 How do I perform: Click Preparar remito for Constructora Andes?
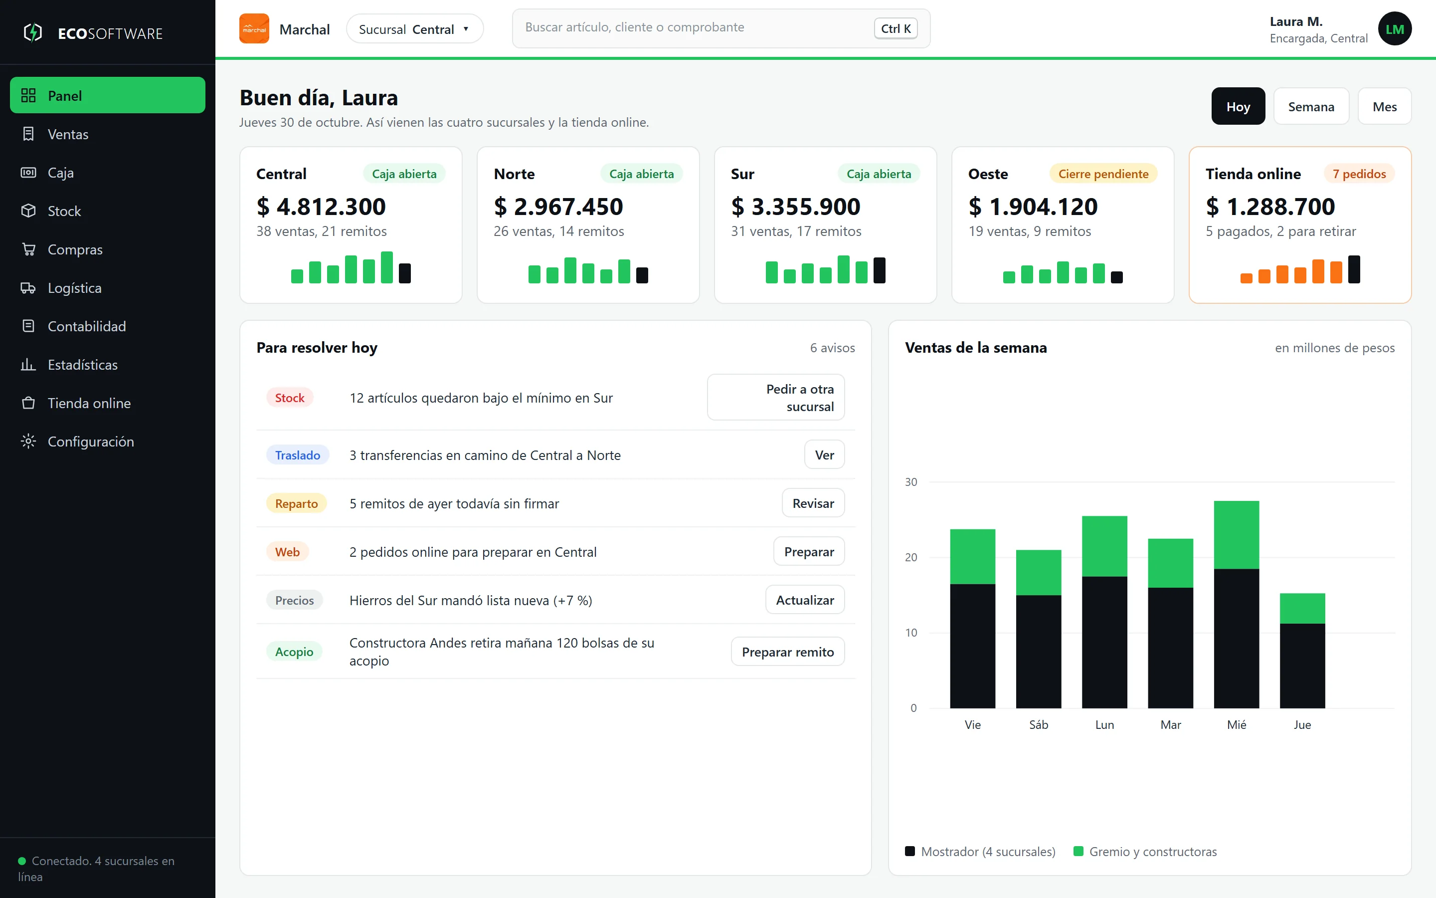click(x=787, y=652)
